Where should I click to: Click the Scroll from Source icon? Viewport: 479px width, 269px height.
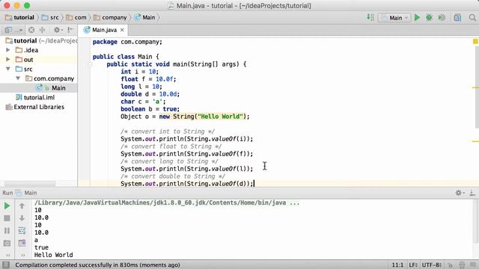(x=31, y=30)
